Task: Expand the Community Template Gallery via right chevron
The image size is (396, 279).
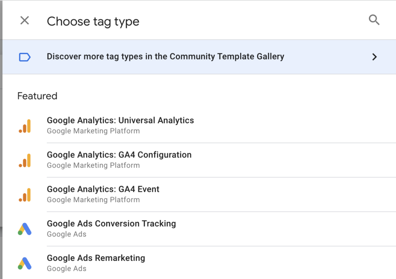Action: (x=374, y=57)
